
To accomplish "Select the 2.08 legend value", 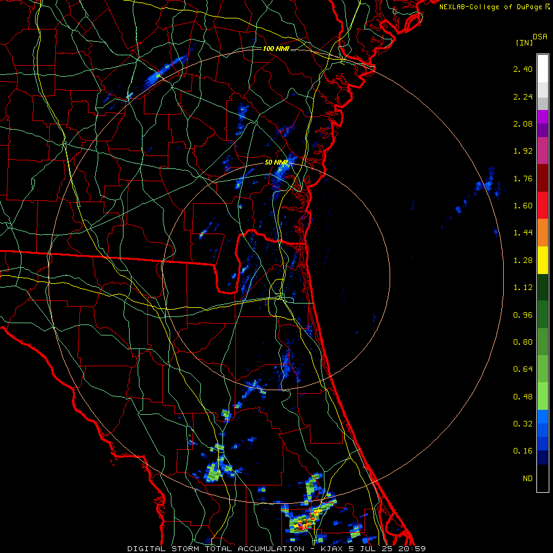I will [523, 124].
